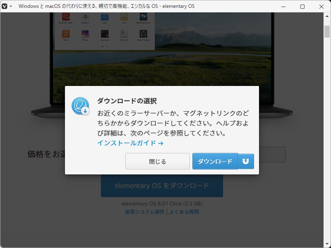Viewport: 331px width, 248px height.
Task: Click the 閉じる button to dismiss dialog
Action: 158,161
